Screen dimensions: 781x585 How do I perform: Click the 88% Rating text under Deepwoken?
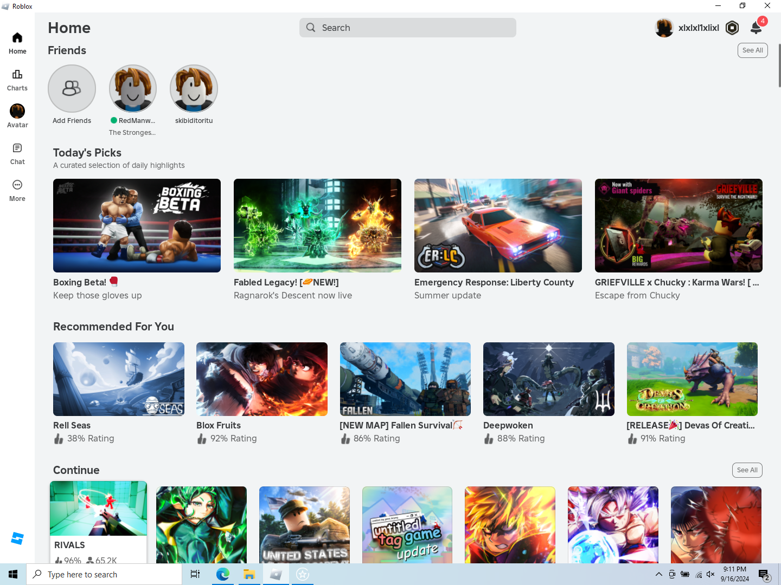(521, 438)
